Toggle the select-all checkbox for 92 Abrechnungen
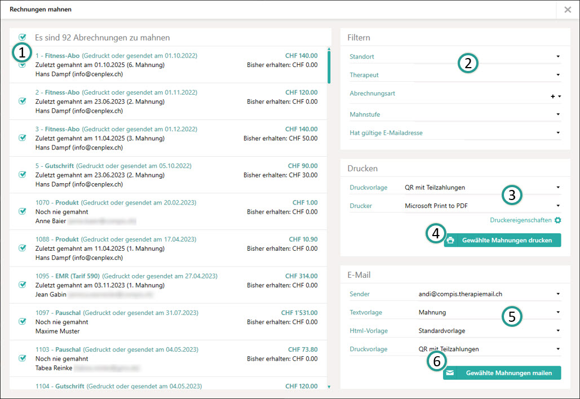 (x=23, y=37)
